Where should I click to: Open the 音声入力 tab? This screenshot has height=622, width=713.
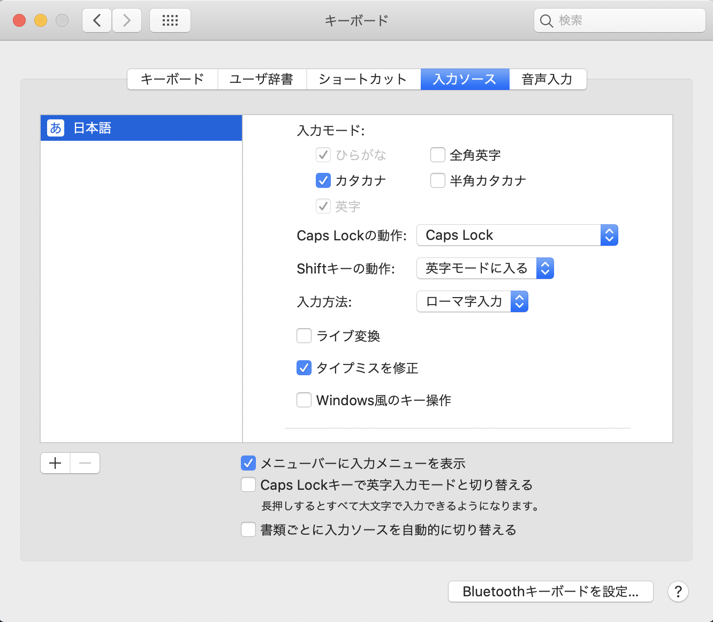coord(548,79)
